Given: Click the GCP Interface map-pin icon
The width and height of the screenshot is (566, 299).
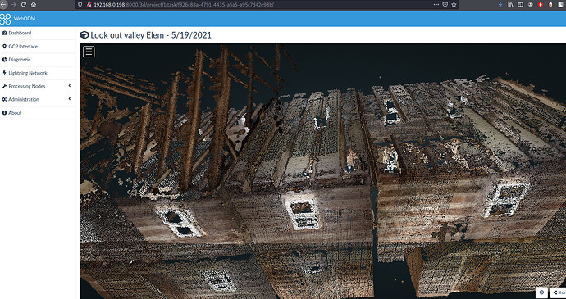Looking at the screenshot, I should 4,46.
